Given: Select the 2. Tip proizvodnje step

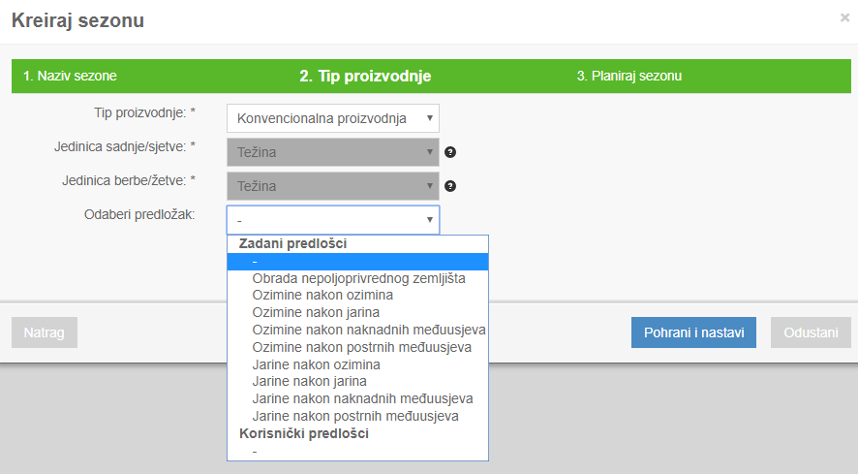Looking at the screenshot, I should 365,76.
